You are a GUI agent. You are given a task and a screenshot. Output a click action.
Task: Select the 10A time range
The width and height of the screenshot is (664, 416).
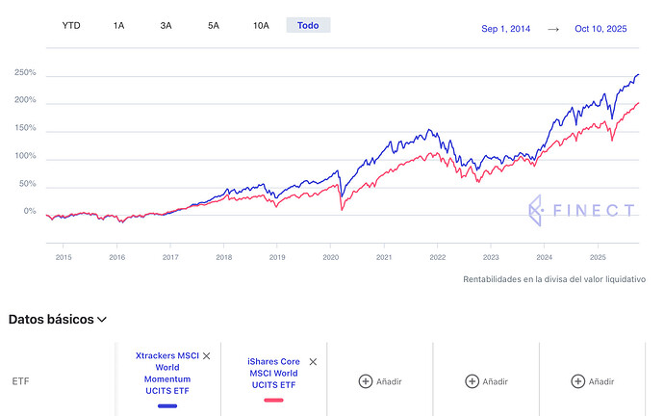[x=261, y=25]
